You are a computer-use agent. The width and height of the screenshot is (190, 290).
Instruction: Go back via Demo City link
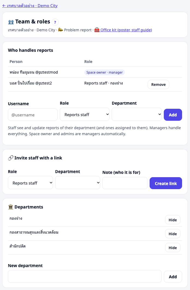pos(30,6)
